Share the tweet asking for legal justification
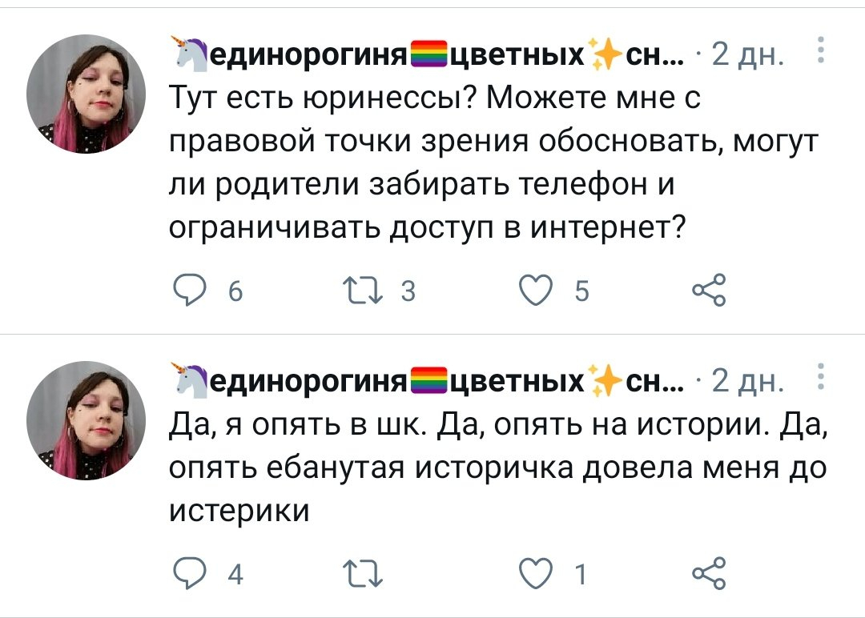Image resolution: width=865 pixels, height=618 pixels. [708, 291]
